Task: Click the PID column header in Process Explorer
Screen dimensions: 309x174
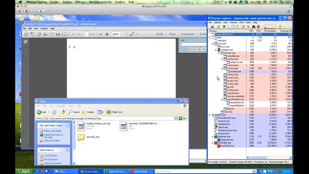Action: 251,31
